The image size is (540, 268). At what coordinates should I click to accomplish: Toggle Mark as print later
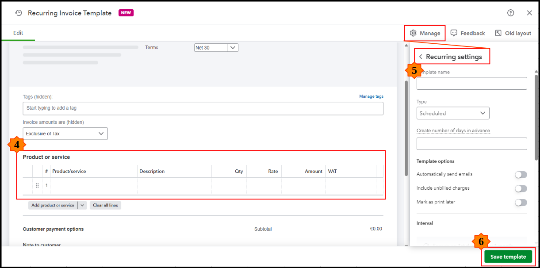521,203
